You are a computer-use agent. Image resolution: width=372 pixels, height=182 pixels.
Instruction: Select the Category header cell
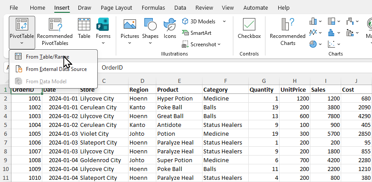pos(225,89)
